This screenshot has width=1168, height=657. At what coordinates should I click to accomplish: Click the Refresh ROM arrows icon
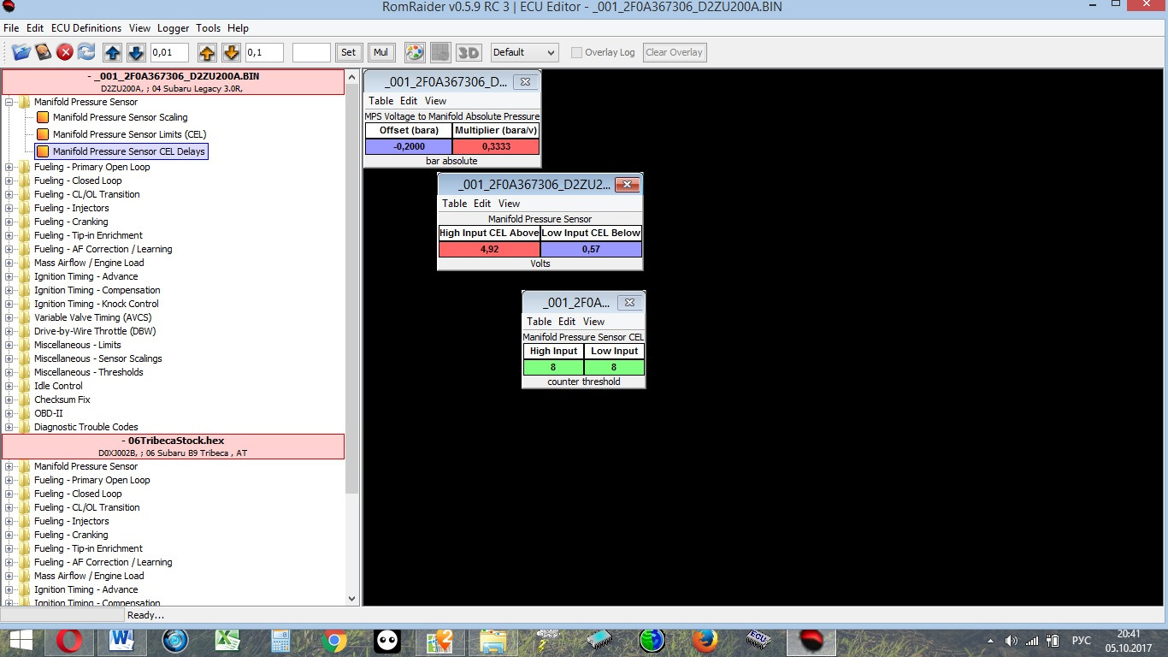pos(86,52)
